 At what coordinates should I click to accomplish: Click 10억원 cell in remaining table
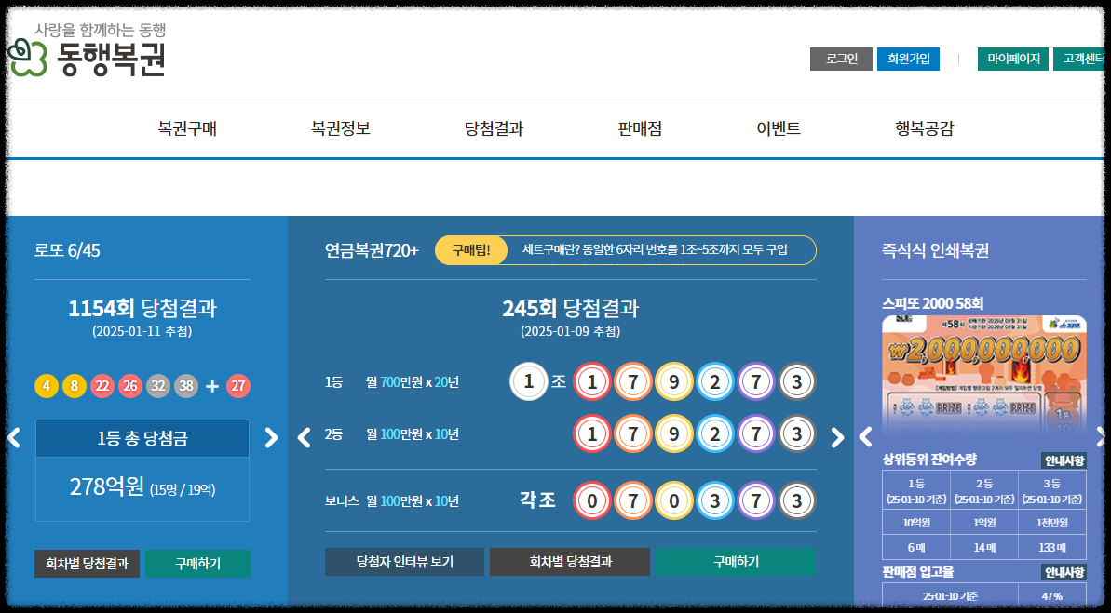[916, 523]
